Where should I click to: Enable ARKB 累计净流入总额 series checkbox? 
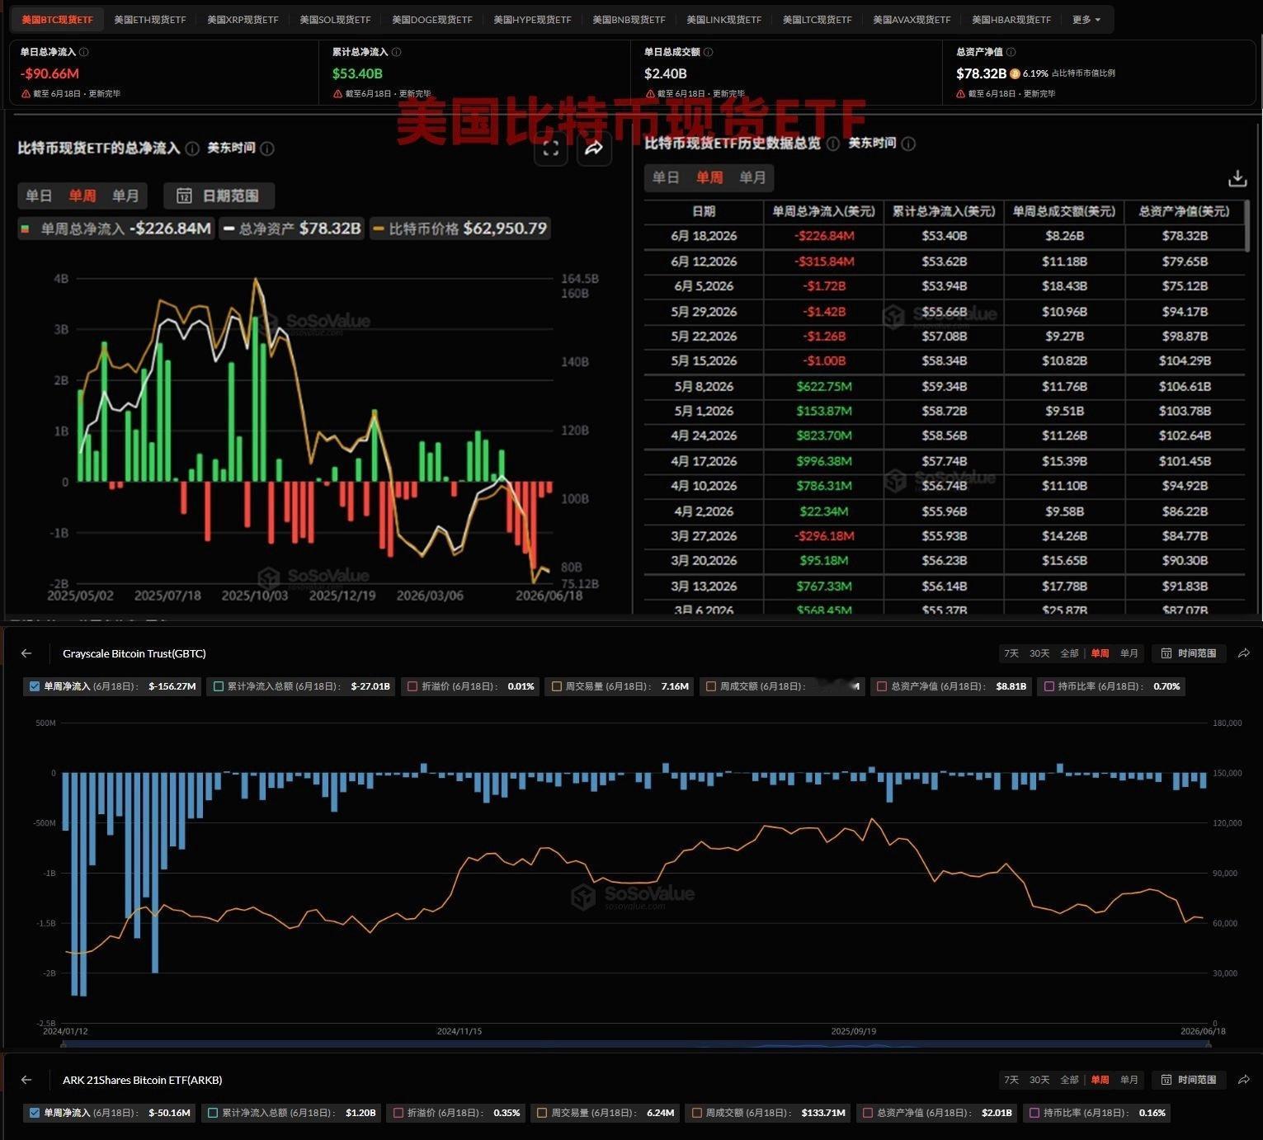(213, 1113)
